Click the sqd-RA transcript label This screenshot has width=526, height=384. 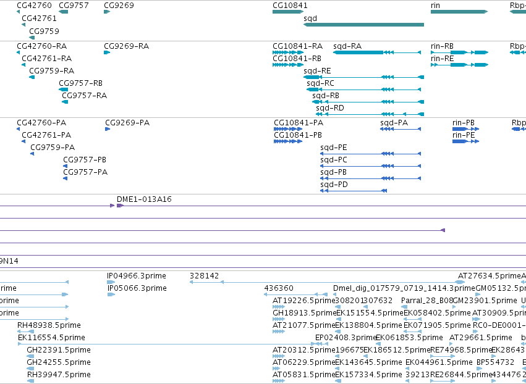347,46
